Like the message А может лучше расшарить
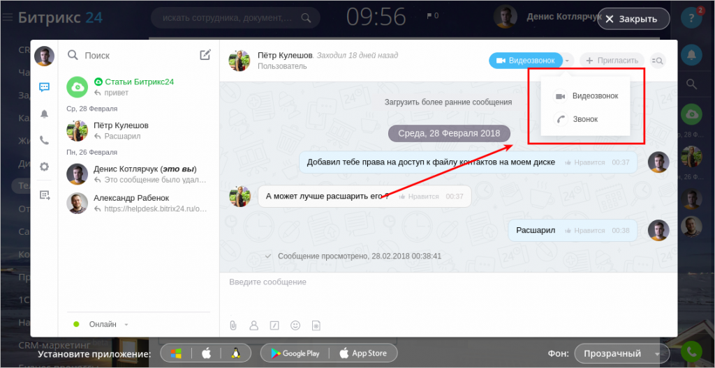715x368 pixels. click(x=419, y=197)
